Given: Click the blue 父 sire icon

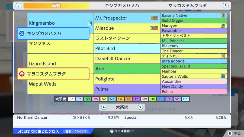Looking at the screenshot, I should coord(22,33).
